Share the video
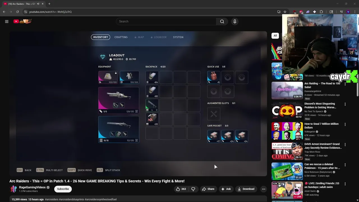The width and height of the screenshot is (359, 202). 208,189
